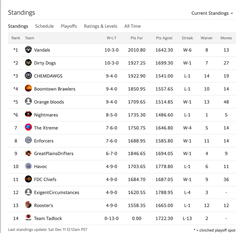This screenshot has height=233, width=240.
Task: Open the CHEMDAWGS team logo
Action: (28, 75)
